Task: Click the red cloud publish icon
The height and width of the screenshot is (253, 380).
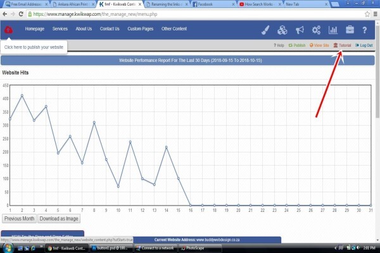Action: [8, 30]
